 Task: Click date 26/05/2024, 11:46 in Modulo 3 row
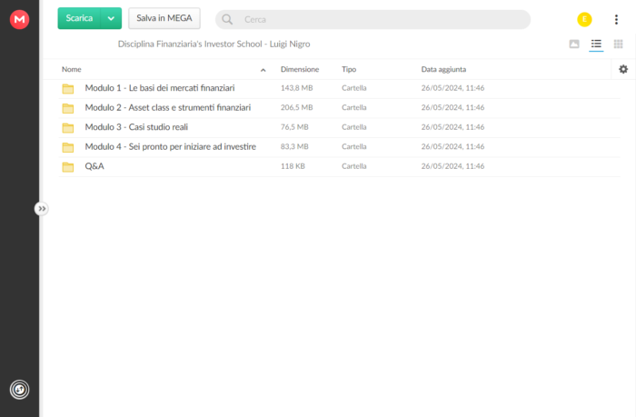452,127
